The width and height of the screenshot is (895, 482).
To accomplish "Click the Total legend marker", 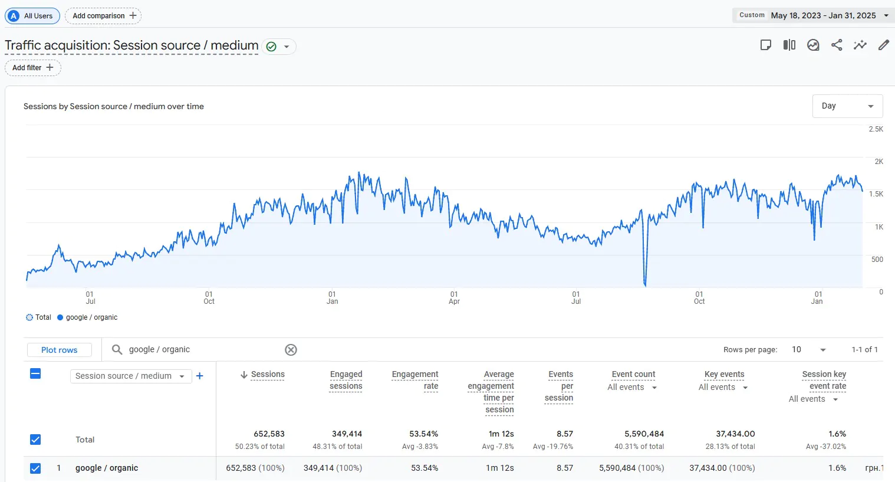I will [x=29, y=317].
